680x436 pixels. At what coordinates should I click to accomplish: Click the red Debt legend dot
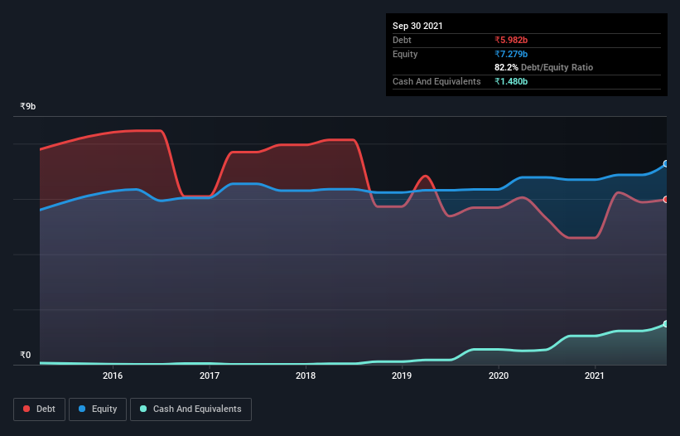pos(27,409)
